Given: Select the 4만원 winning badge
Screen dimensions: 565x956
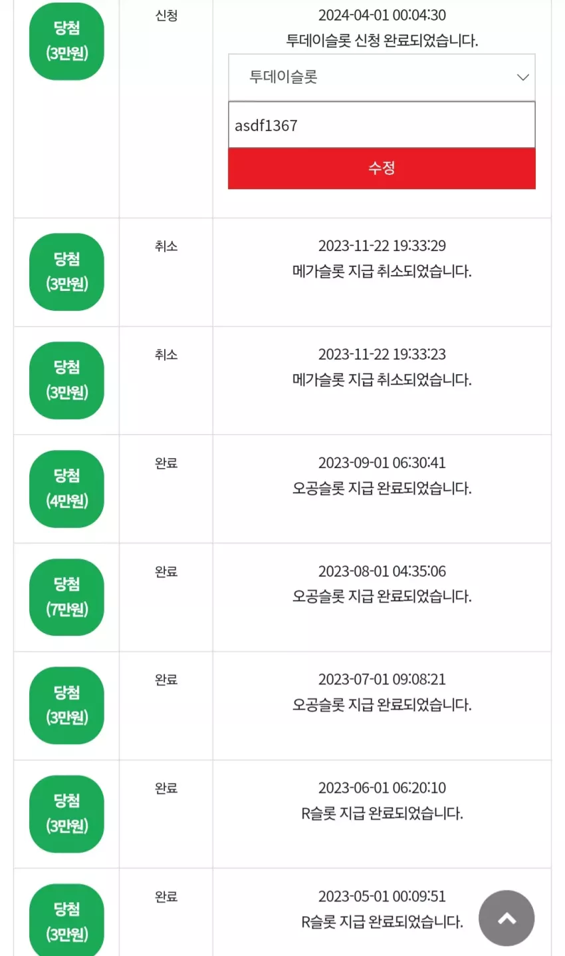Looking at the screenshot, I should coord(66,489).
